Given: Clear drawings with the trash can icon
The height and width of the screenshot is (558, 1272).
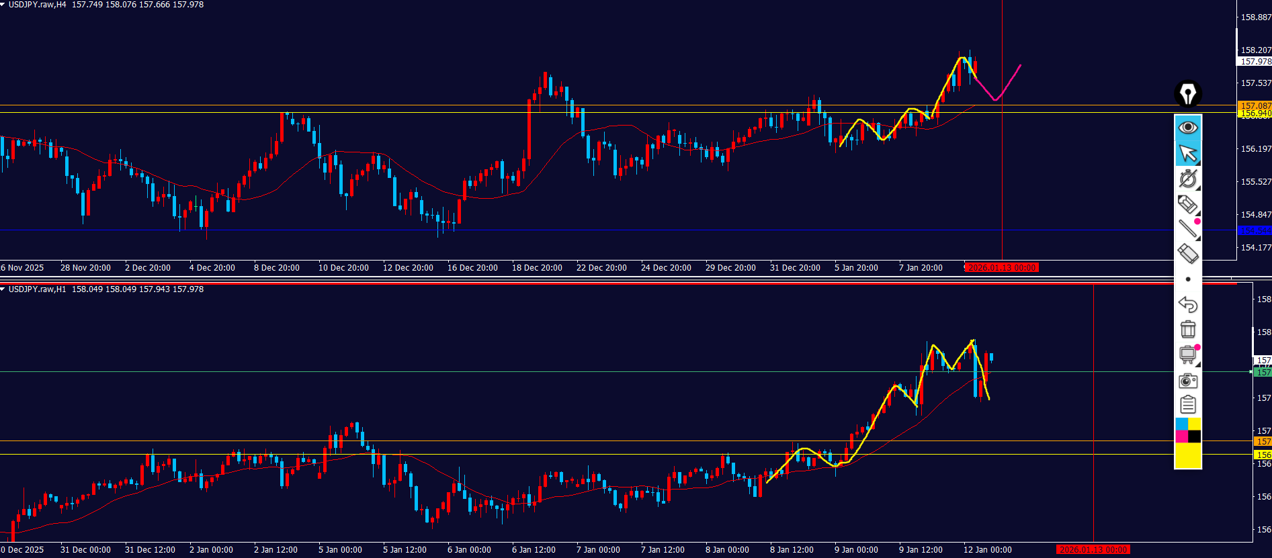Looking at the screenshot, I should click(x=1187, y=330).
